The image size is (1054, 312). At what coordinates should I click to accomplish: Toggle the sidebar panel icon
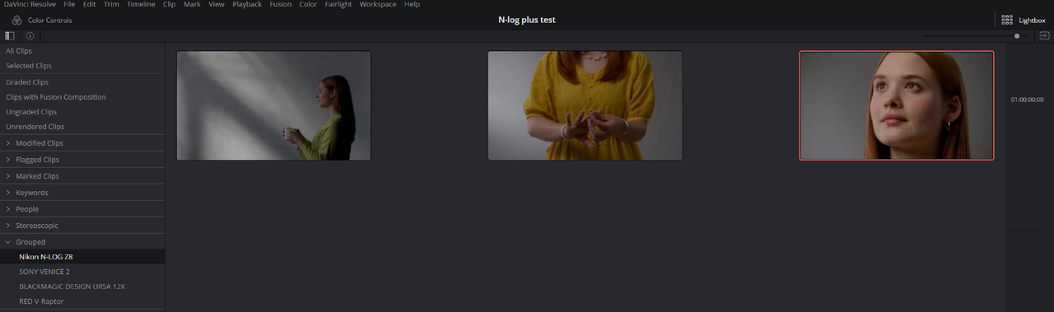[x=10, y=36]
